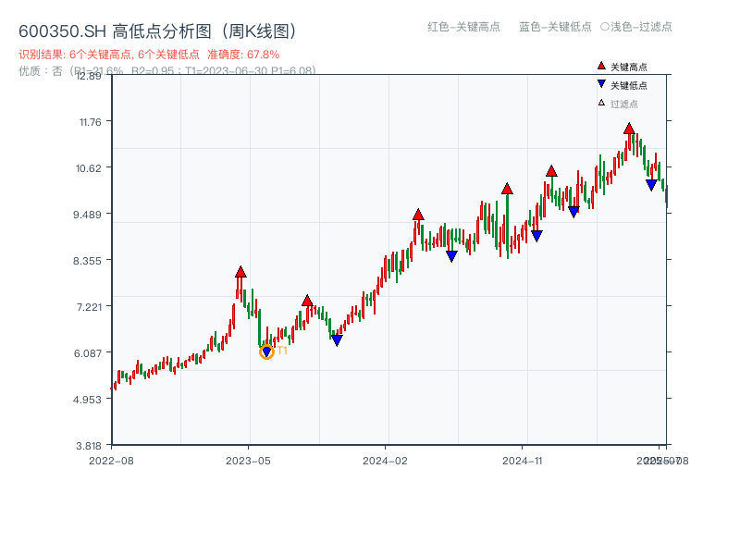Click the 3.818 y-axis label
The height and width of the screenshot is (555, 740).
click(88, 446)
